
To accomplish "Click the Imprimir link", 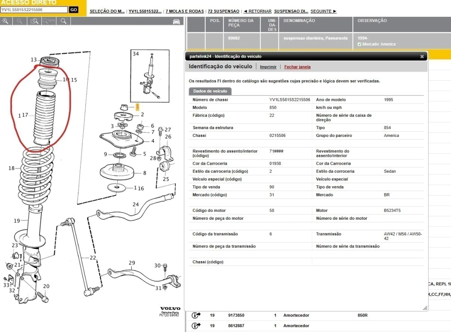I will tap(268, 67).
